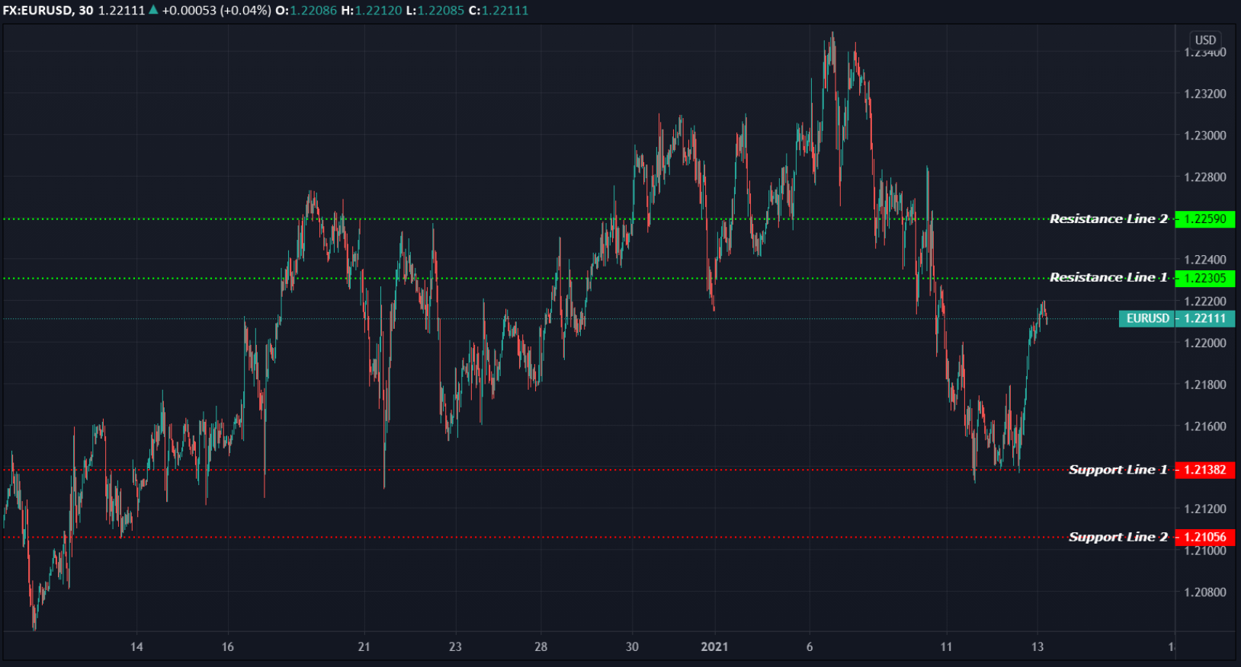
Task: Click the 1.22000 price axis value
Action: (1205, 343)
